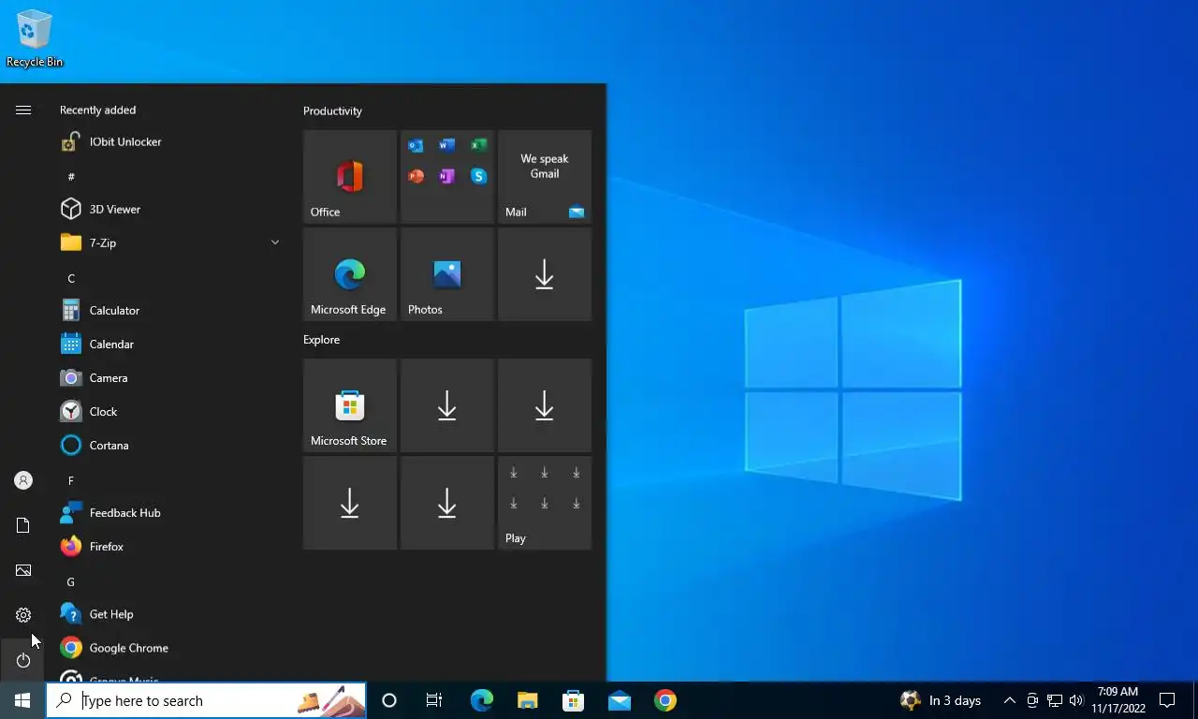Viewport: 1198px width, 719px height.
Task: Open the Pictures shortcut in Start sidebar
Action: [23, 570]
